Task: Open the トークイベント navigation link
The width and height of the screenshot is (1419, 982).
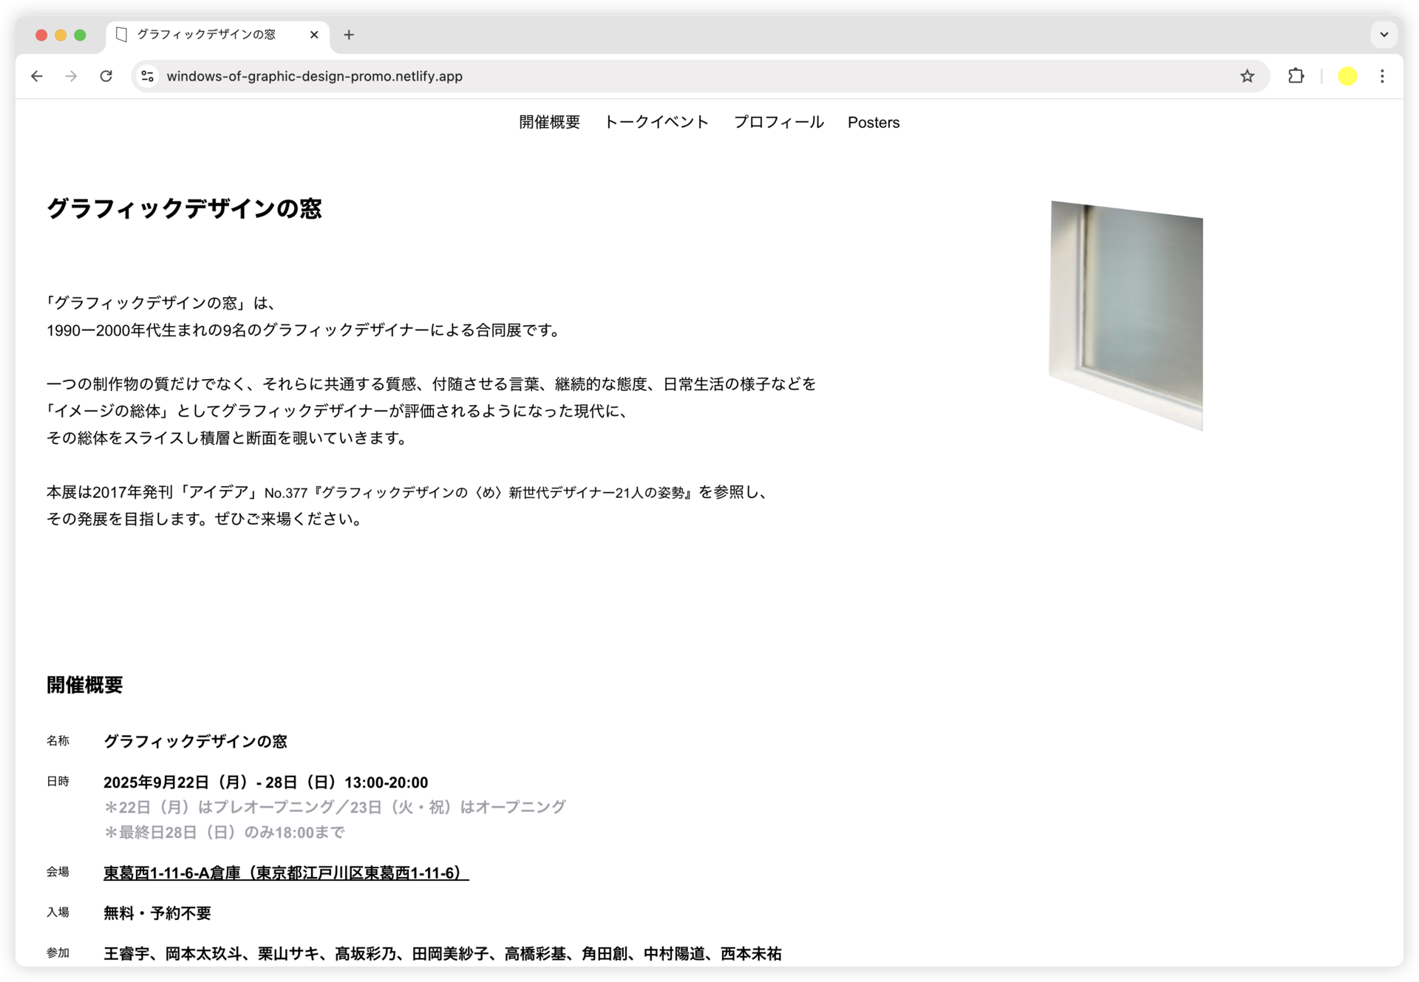Action: point(656,123)
